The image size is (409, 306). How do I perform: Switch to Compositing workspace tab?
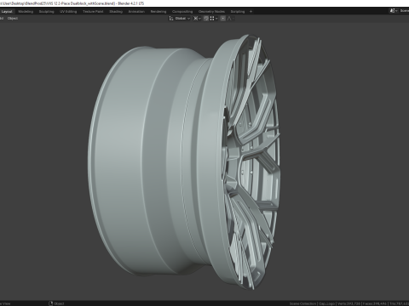coord(182,12)
